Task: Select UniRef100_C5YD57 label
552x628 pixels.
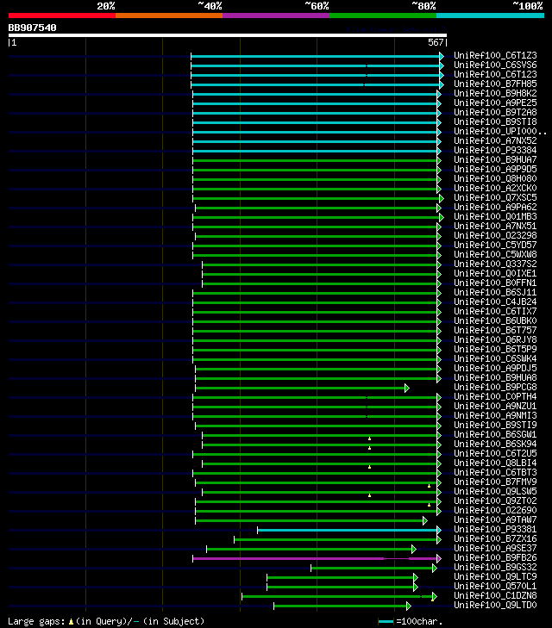Action: [495, 246]
